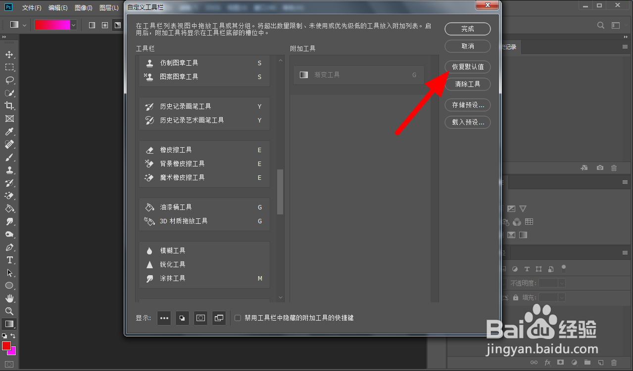Image resolution: width=633 pixels, height=371 pixels.
Task: Open the layer opacity dropdown
Action: point(561,283)
